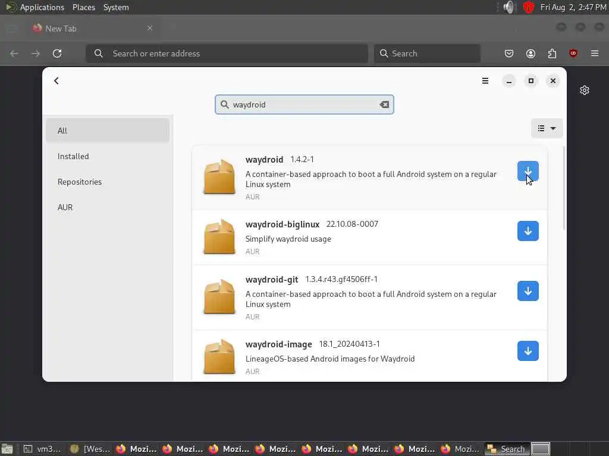Click the waydroid-image package name

click(278, 344)
